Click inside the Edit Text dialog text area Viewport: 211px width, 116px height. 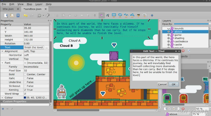click(155, 68)
